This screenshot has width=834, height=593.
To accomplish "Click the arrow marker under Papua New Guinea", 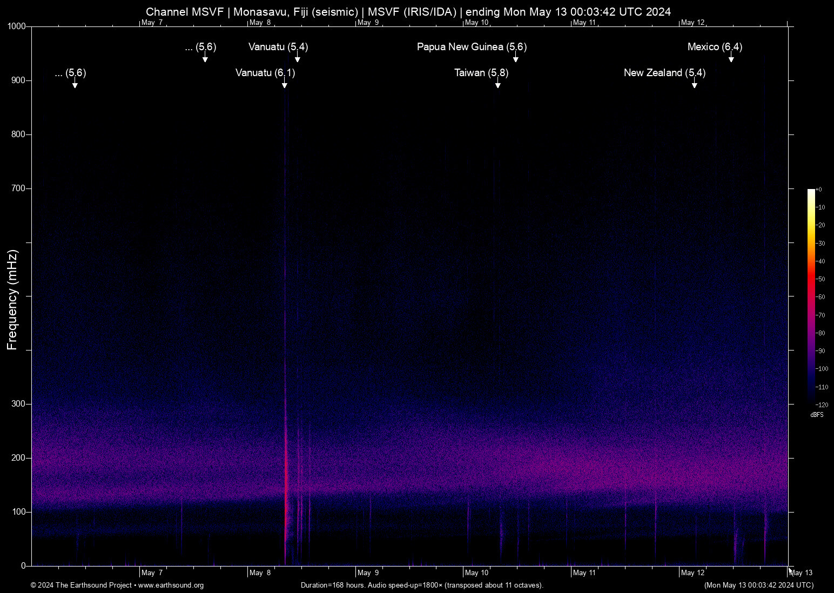I will point(515,58).
